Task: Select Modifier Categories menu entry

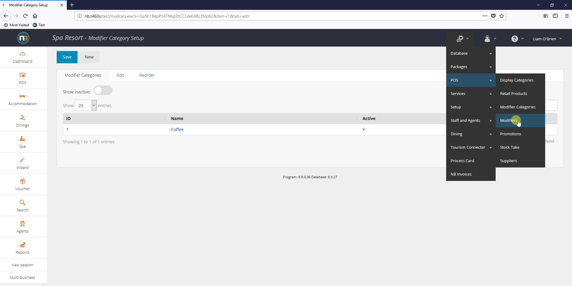Action: (x=520, y=107)
